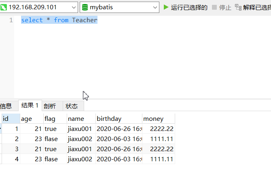
Task: Click line number 1 in the gutter
Action: click(x=11, y=20)
